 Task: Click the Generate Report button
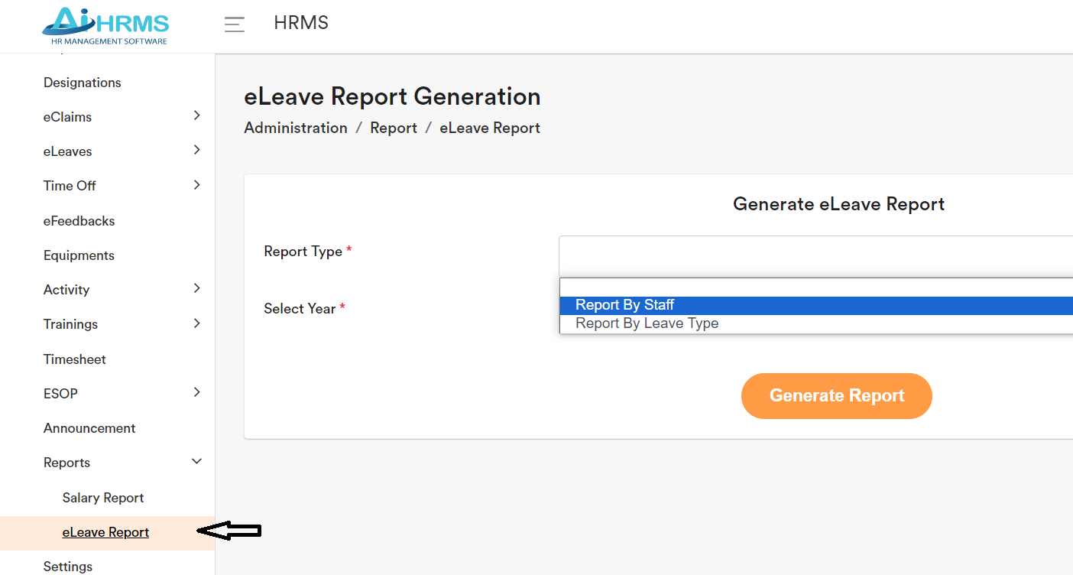tap(836, 395)
